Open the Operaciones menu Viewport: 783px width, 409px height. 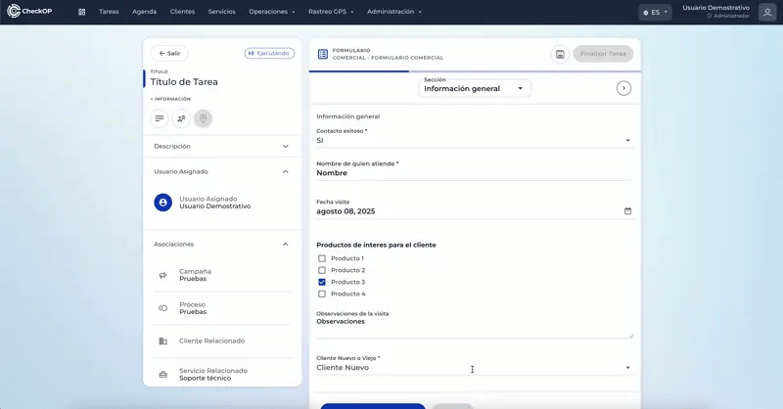tap(272, 12)
